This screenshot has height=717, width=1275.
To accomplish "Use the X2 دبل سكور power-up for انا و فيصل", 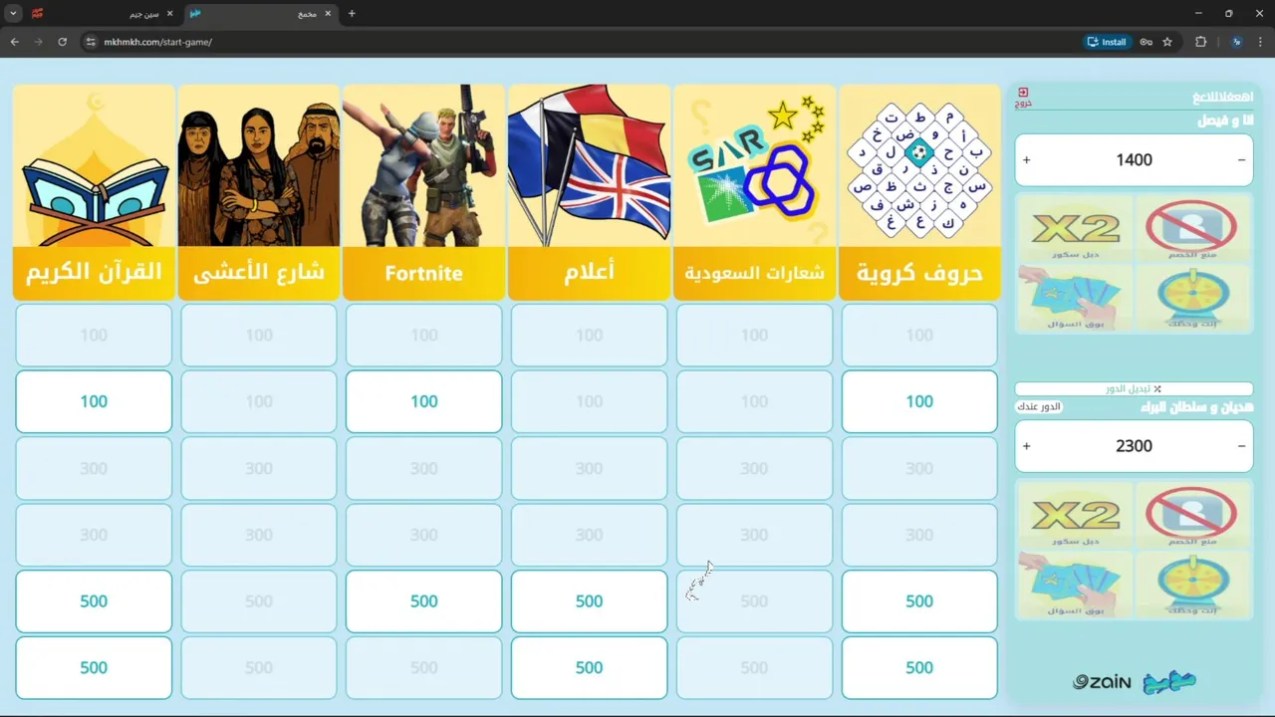I will [1075, 228].
